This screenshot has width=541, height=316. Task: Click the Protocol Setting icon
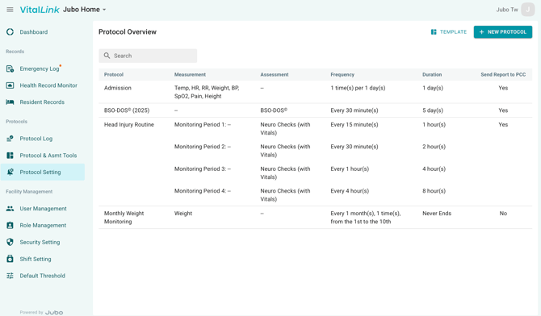(x=10, y=172)
